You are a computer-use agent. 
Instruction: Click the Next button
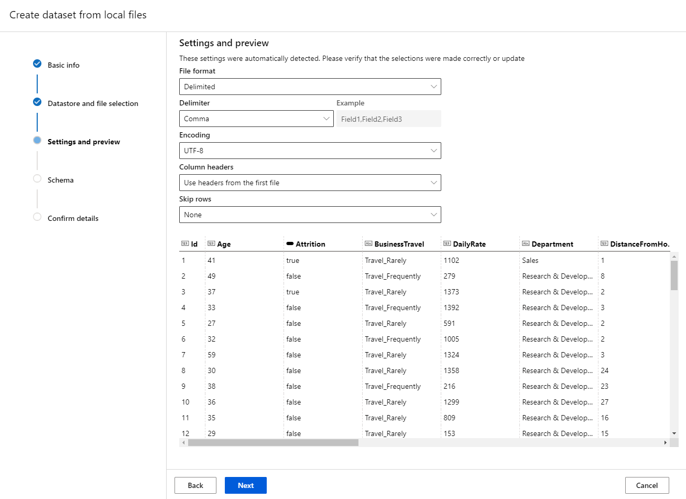tap(246, 485)
